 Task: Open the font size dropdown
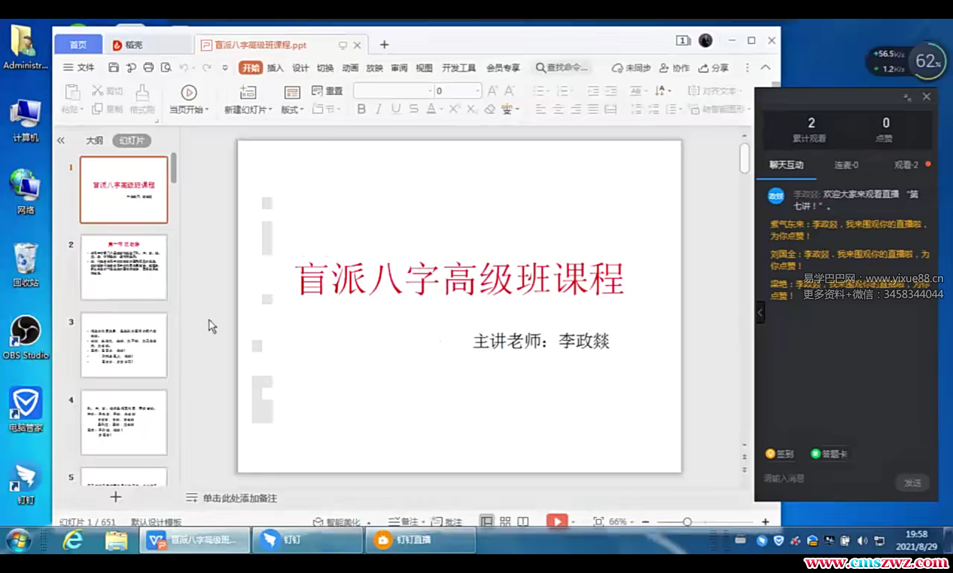tap(477, 91)
